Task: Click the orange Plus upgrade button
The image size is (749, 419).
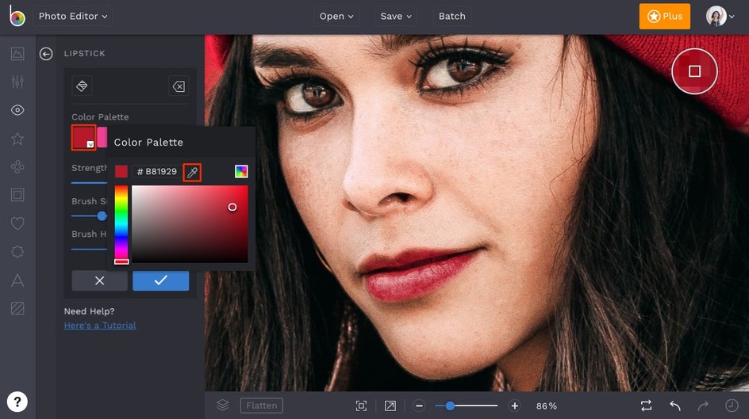Action: (x=664, y=16)
